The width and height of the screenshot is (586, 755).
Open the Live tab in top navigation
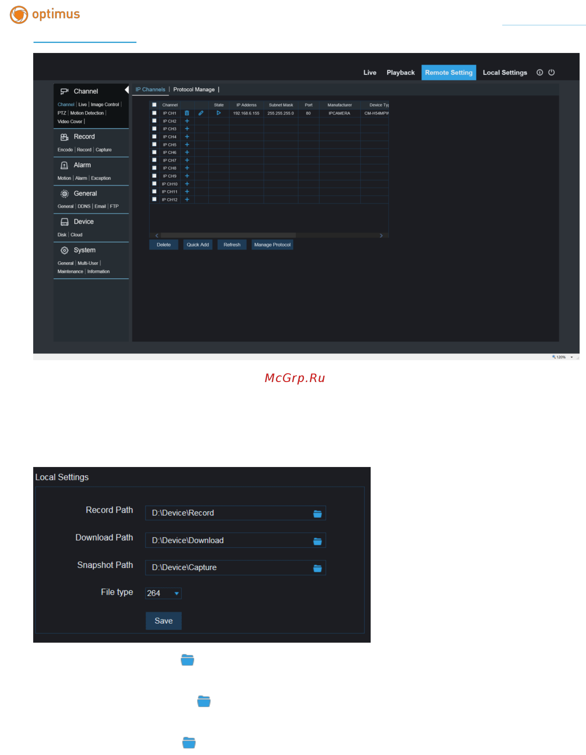pos(370,72)
